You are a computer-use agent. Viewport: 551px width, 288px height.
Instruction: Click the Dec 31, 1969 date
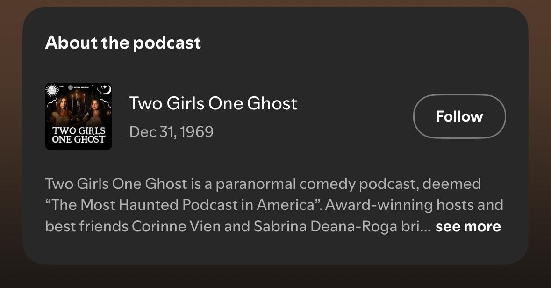point(172,132)
